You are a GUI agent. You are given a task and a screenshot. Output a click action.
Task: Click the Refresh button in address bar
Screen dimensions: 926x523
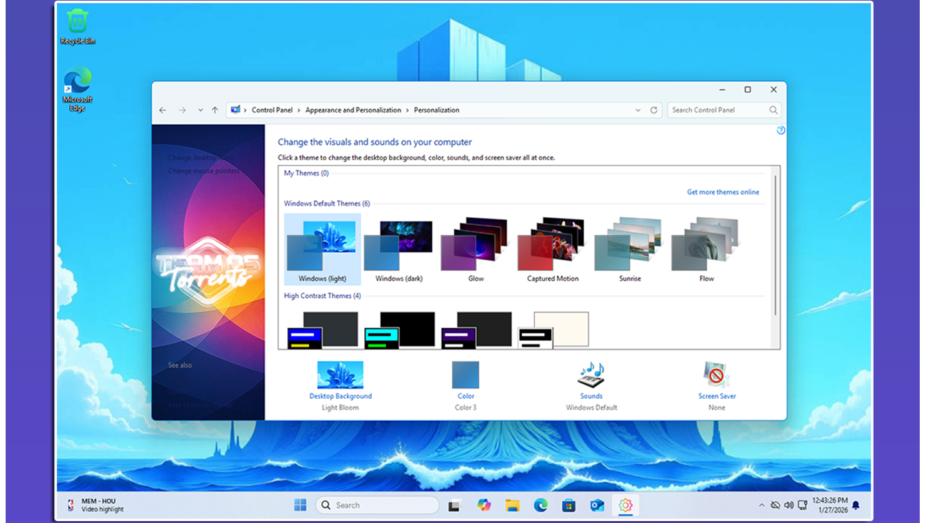tap(654, 110)
